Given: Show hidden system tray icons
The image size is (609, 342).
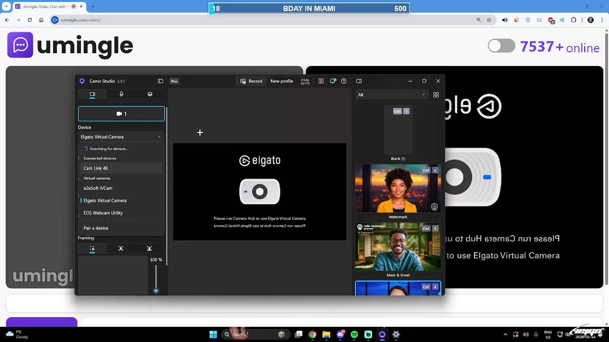Looking at the screenshot, I should coord(505,334).
